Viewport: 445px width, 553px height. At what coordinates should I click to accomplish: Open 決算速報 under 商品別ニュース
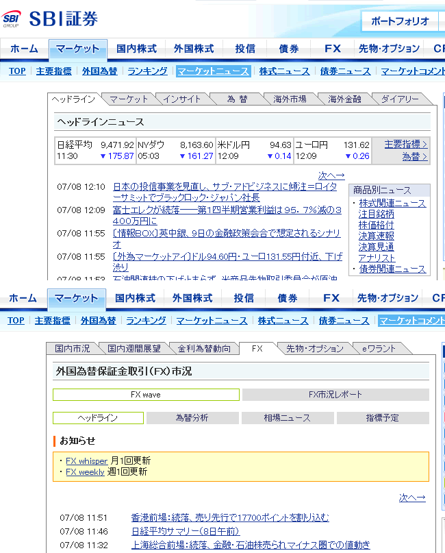(x=376, y=236)
